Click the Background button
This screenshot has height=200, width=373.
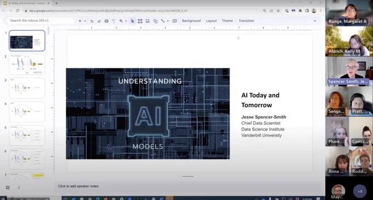click(191, 21)
